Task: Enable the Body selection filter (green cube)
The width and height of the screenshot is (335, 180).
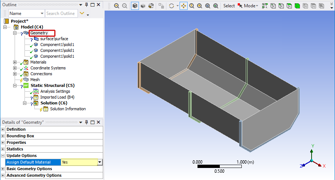Action: pos(297,6)
